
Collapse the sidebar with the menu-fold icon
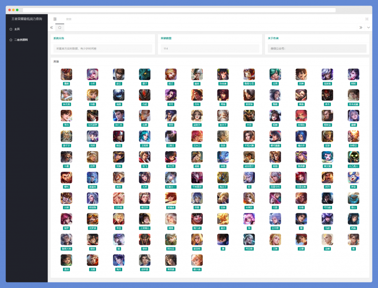point(55,19)
